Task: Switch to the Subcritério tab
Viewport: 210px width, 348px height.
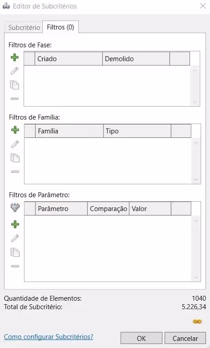Action: click(24, 28)
